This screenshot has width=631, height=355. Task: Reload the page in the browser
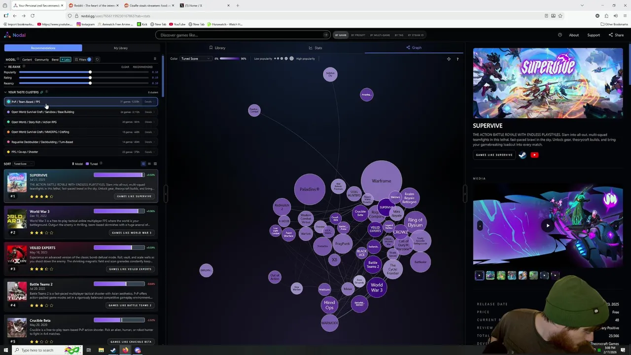[33, 16]
